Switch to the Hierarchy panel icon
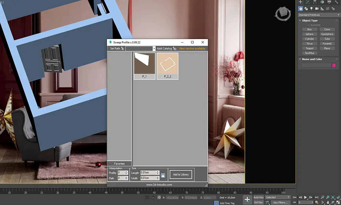Viewport: 341px width, 205px height. (x=315, y=2)
